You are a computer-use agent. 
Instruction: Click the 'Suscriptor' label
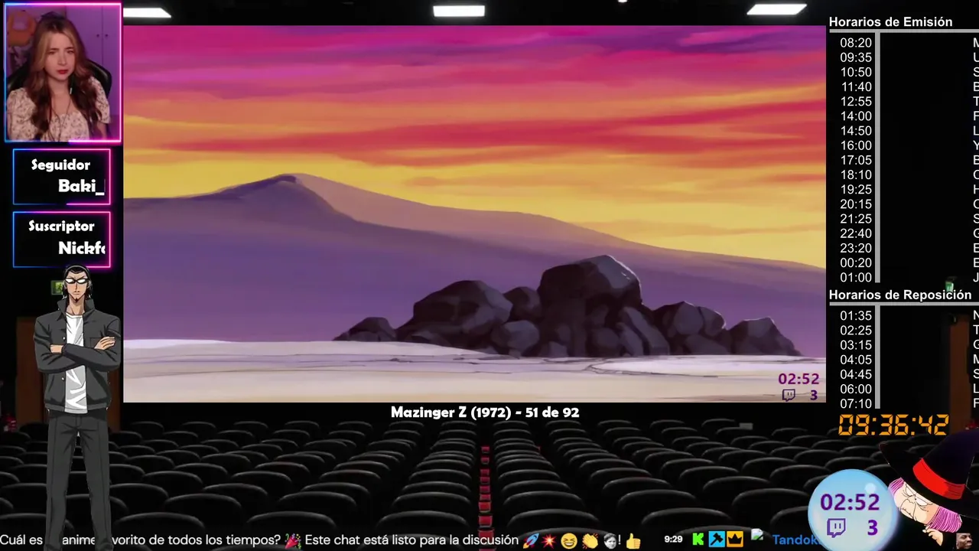61,226
